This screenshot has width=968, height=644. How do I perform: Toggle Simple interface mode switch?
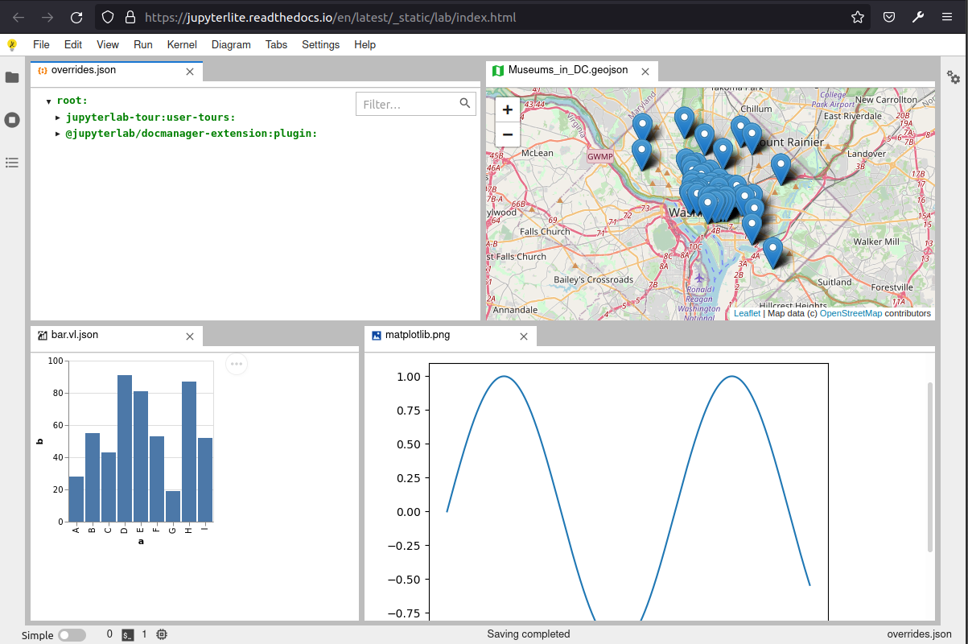tap(72, 635)
